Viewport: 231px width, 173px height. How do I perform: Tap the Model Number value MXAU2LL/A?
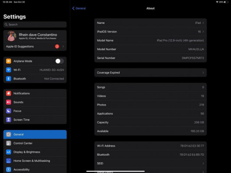click(x=196, y=49)
